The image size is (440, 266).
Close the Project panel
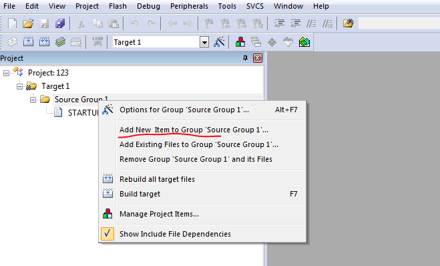[x=258, y=58]
